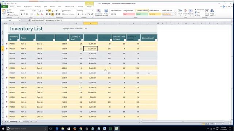The height and width of the screenshot is (131, 234).
Task: Toggle italic formatting
Action: click(x=24, y=14)
